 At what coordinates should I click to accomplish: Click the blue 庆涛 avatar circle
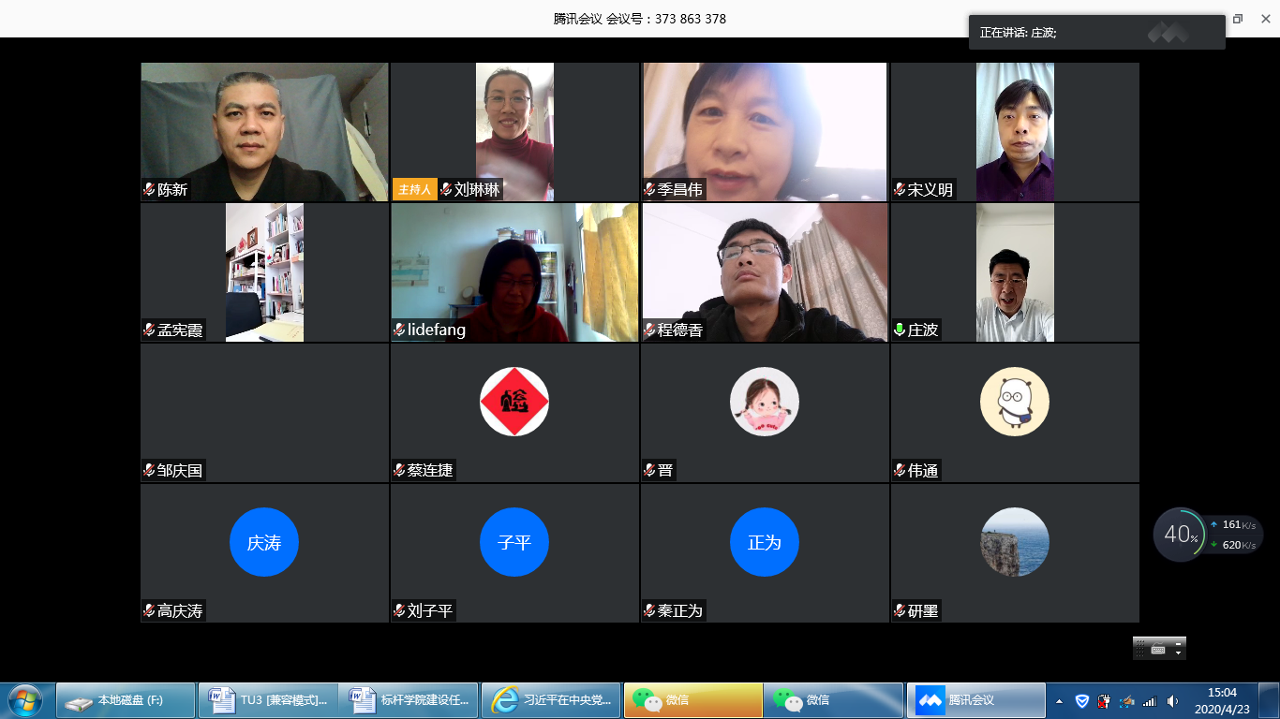pyautogui.click(x=264, y=542)
